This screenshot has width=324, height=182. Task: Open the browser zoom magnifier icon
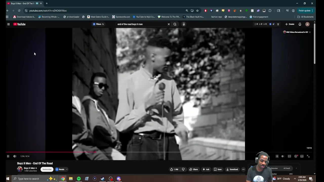pos(187,11)
